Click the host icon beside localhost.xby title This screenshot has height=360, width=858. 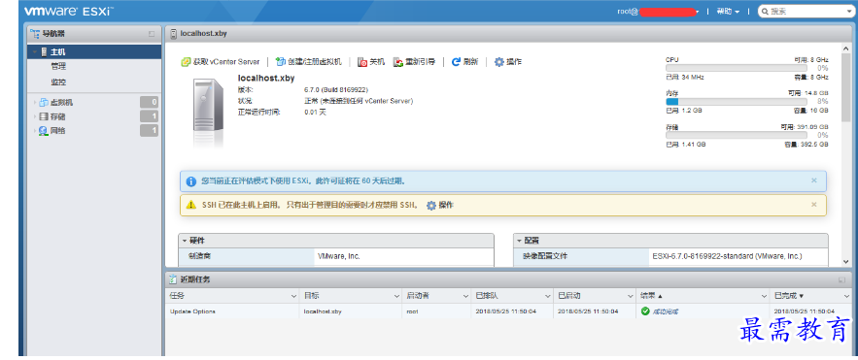click(x=174, y=33)
